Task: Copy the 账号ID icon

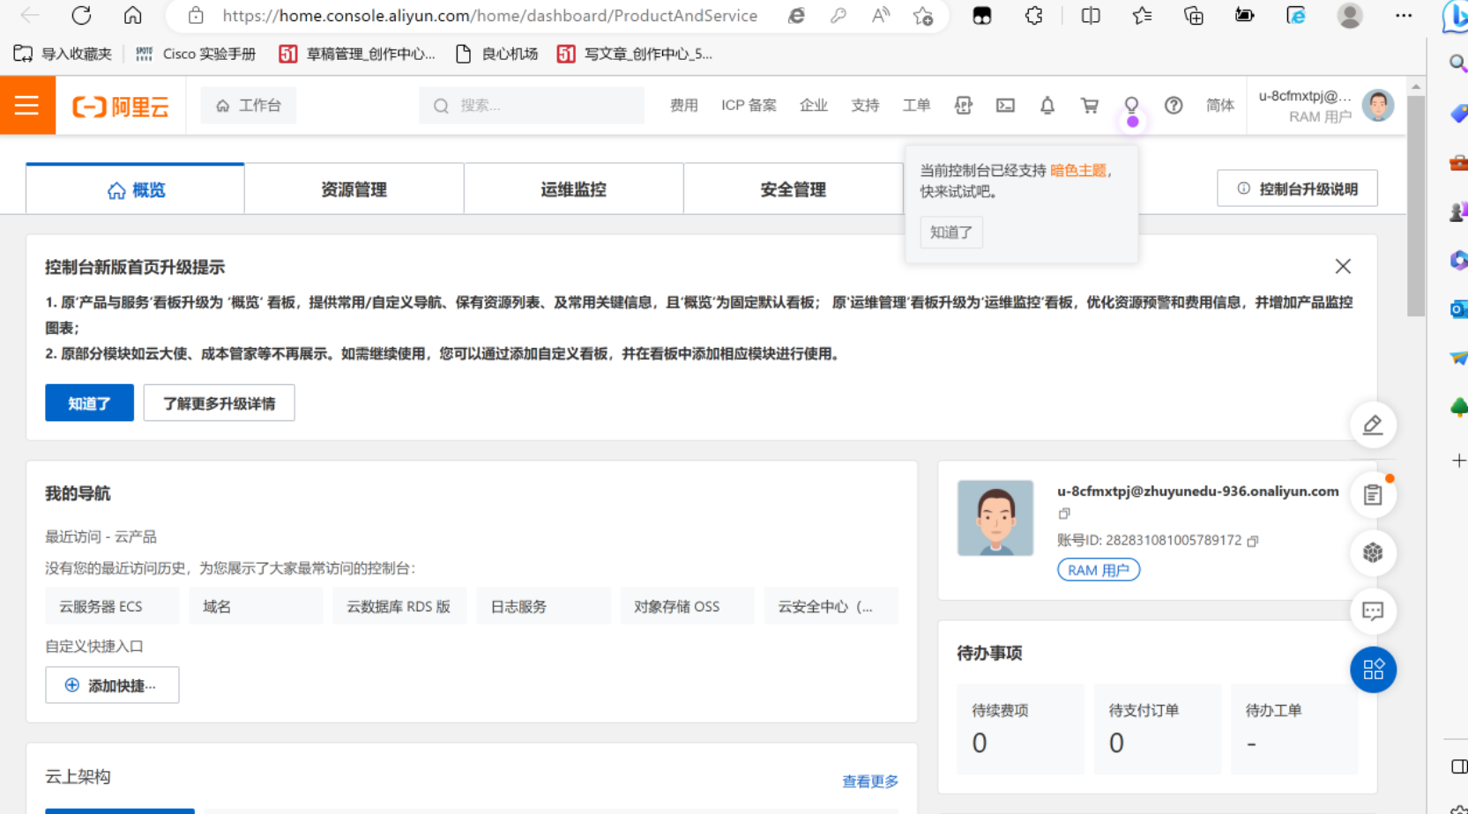Action: (1253, 541)
